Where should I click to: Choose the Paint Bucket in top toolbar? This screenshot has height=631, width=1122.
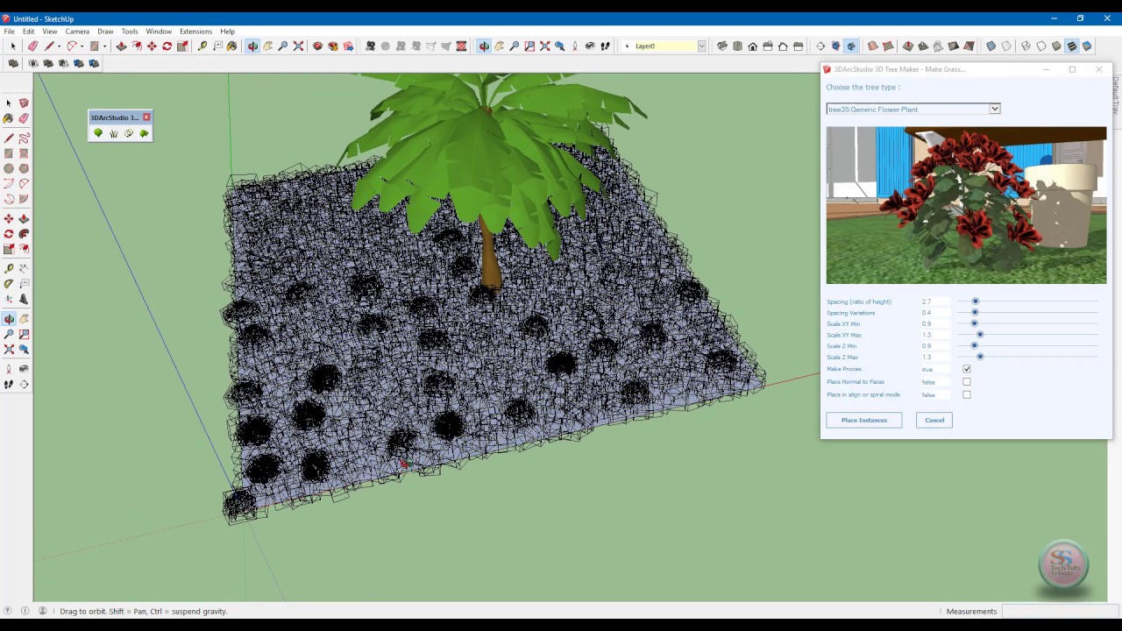(231, 46)
